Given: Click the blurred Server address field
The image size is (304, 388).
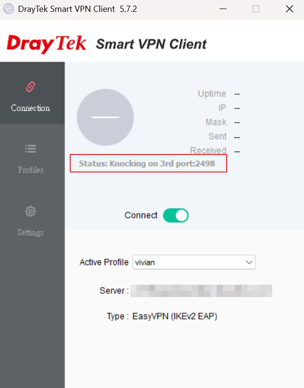Looking at the screenshot, I should pyautogui.click(x=201, y=291).
